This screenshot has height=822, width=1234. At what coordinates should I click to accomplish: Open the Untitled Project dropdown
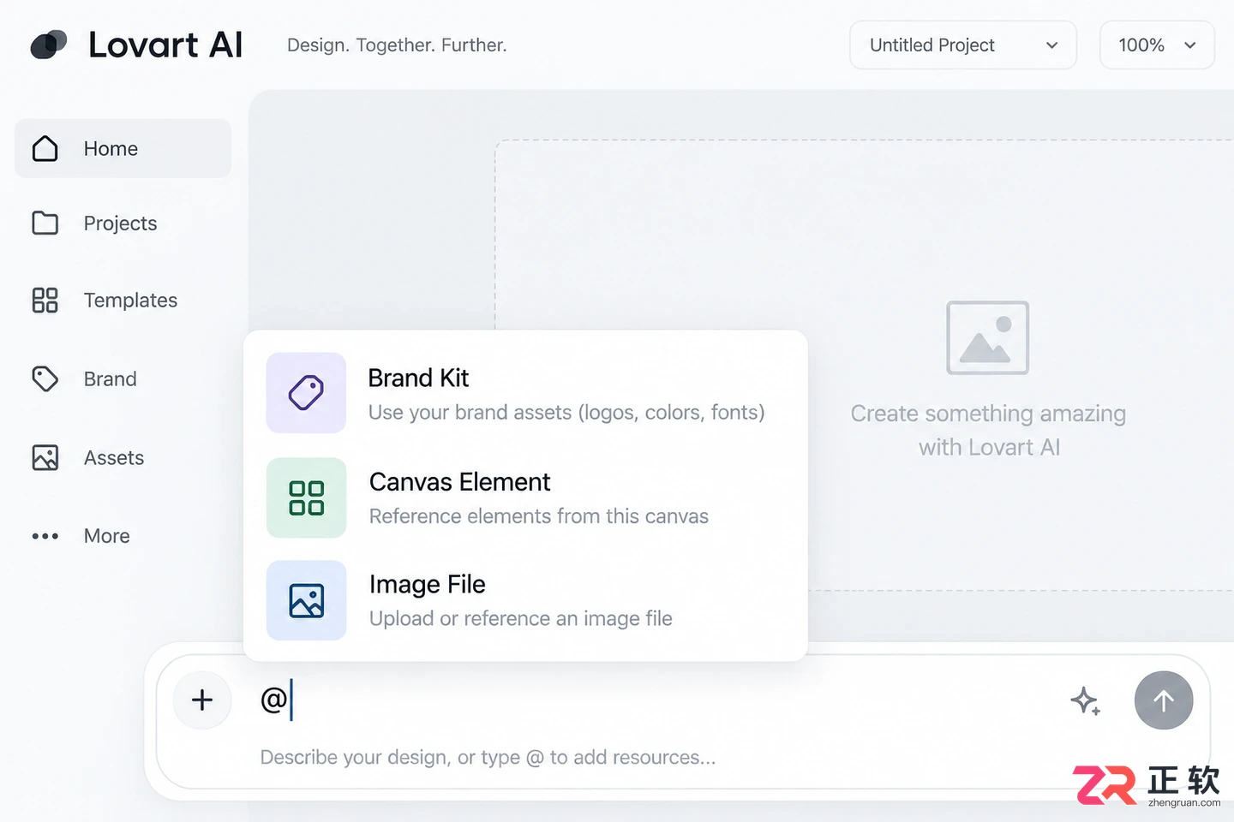pyautogui.click(x=963, y=45)
